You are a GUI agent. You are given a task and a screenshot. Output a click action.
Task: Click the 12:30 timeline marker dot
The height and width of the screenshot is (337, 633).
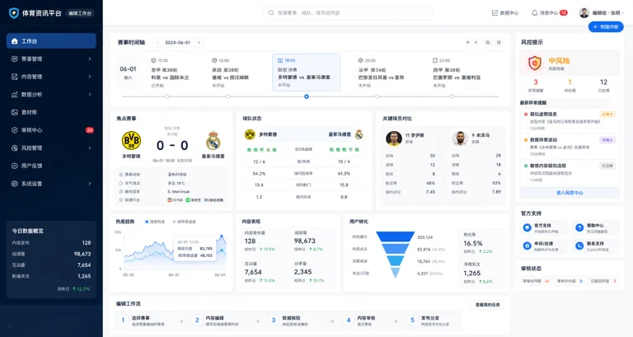[167, 96]
